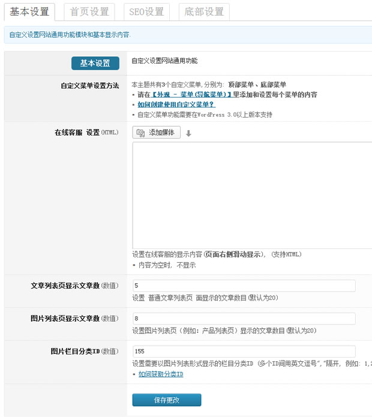Click inside the 在线客服 HTML text area
This screenshot has width=372, height=417.
point(252,195)
